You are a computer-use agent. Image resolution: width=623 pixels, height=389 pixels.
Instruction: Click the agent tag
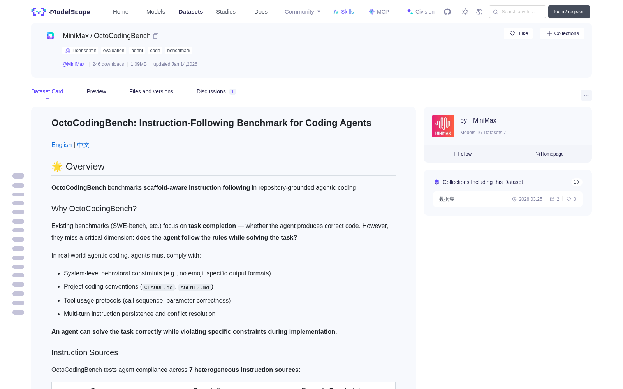point(137,51)
